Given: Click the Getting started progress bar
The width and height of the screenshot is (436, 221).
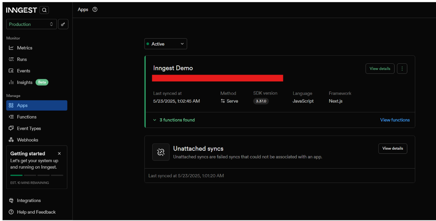Looking at the screenshot, I should 37,175.
